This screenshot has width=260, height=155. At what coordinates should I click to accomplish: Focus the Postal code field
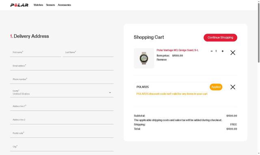click(62, 133)
